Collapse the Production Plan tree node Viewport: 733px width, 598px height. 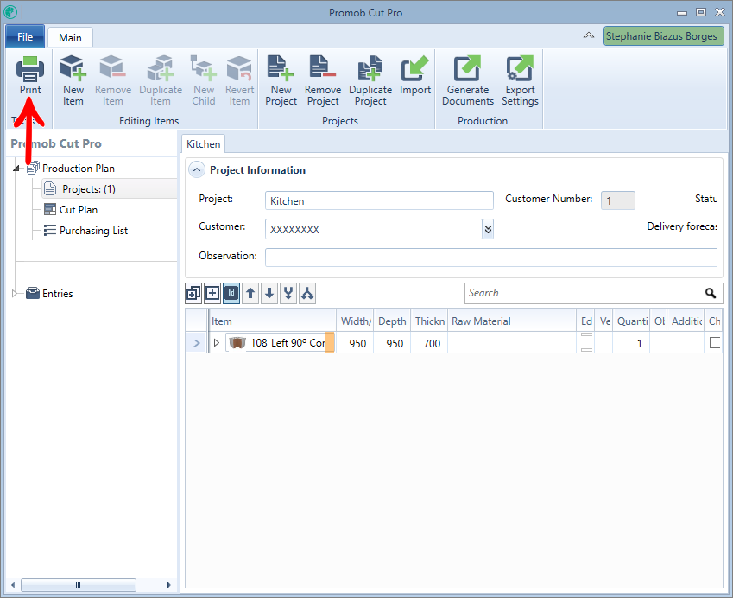[16, 168]
